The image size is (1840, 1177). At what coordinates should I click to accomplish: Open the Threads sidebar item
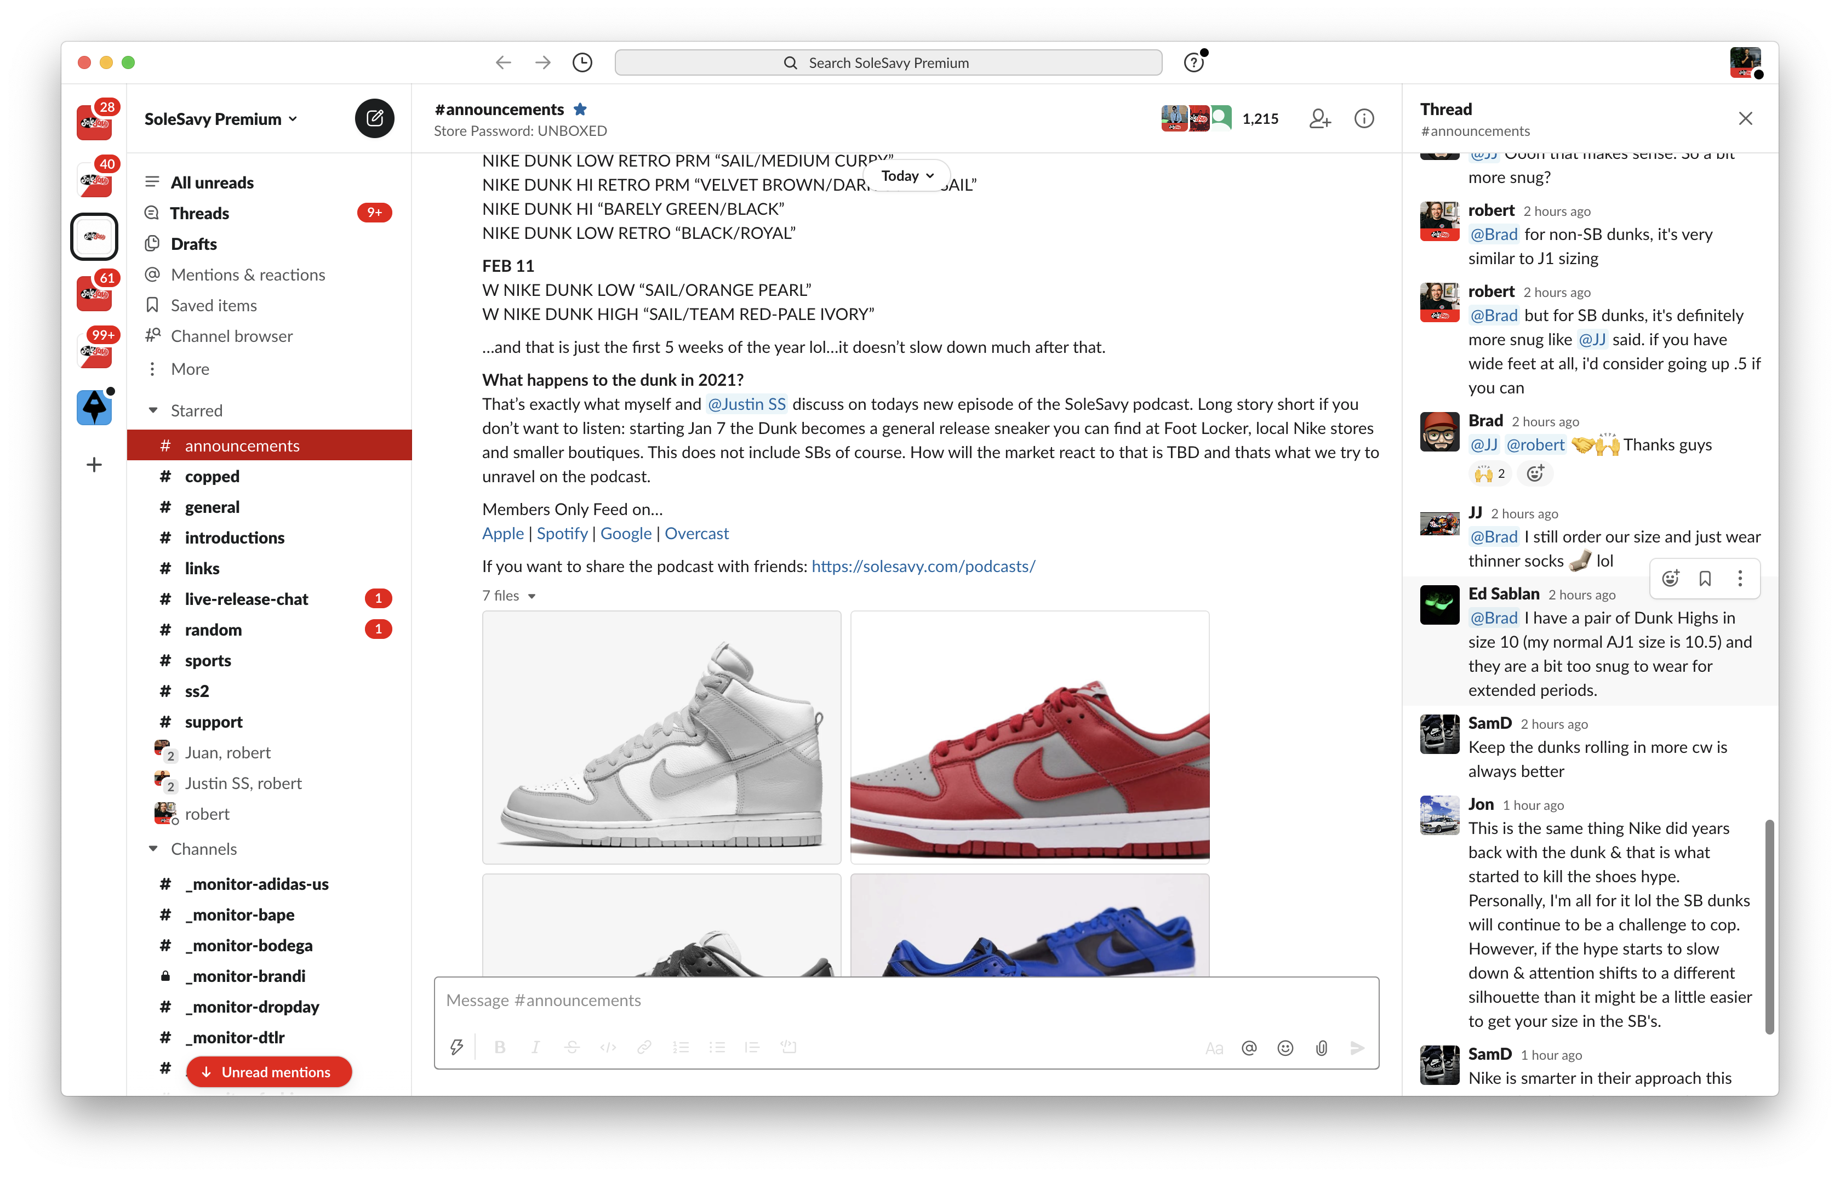point(199,213)
